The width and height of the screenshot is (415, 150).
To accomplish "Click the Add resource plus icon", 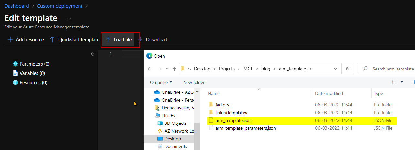I will (10, 40).
